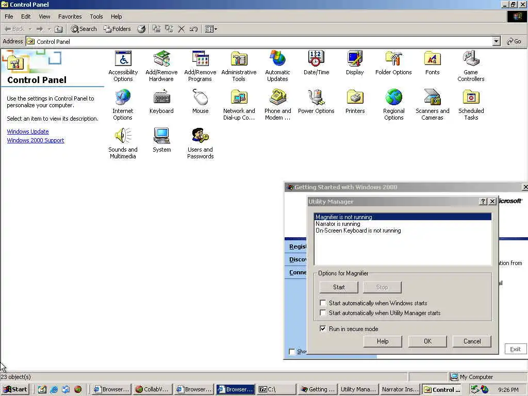Switch to Narrator taskbar button
The height and width of the screenshot is (396, 528).
[400, 389]
